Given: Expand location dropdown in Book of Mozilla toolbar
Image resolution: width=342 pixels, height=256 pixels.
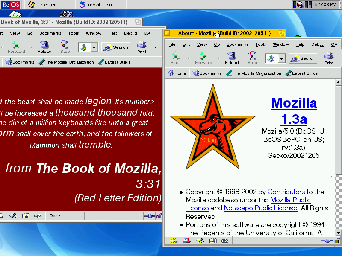Looking at the screenshot, I should tap(94, 47).
